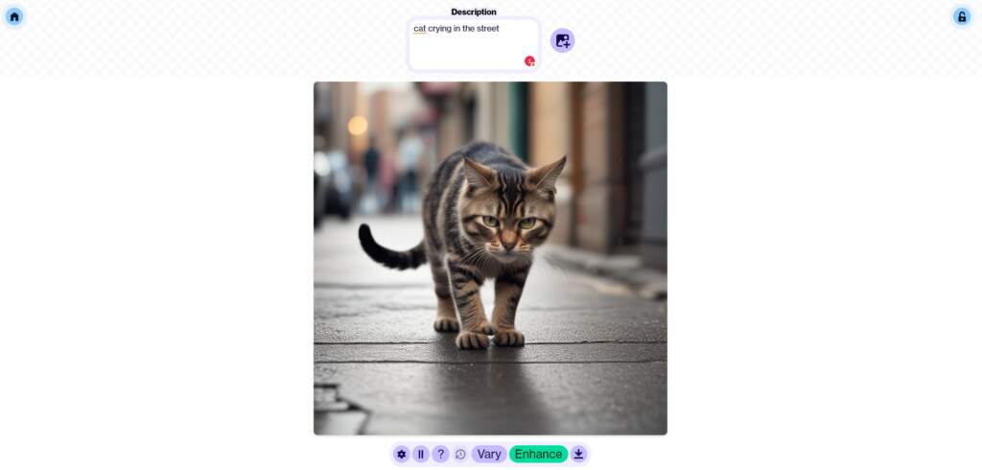Click the red badge inside the Description box

coord(529,60)
